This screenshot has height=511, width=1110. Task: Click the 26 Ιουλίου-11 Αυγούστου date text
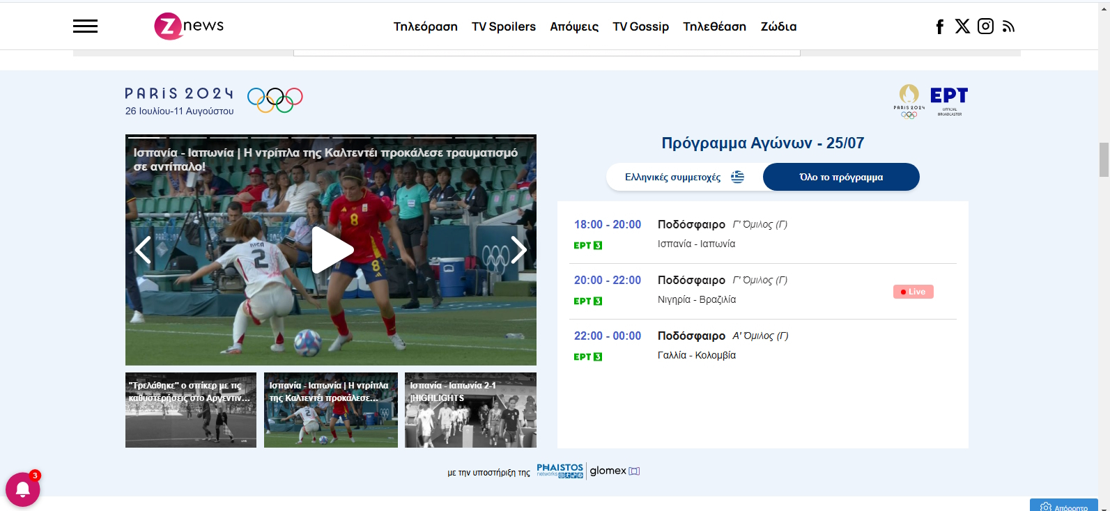click(x=180, y=111)
